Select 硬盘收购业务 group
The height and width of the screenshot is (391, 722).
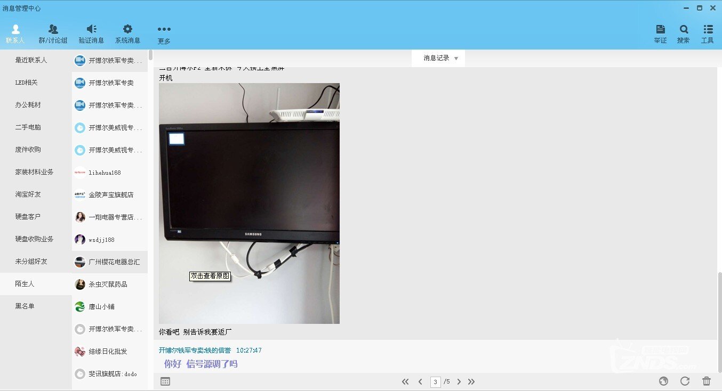point(36,239)
